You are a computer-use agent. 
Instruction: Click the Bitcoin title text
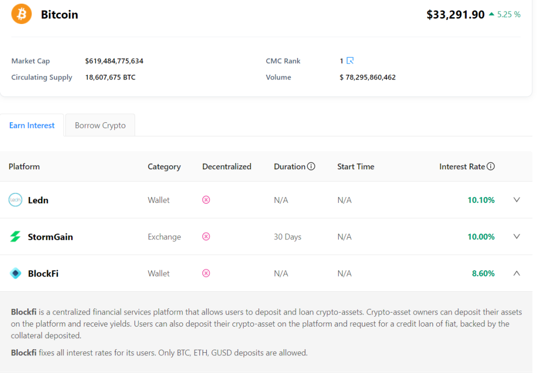click(x=59, y=15)
